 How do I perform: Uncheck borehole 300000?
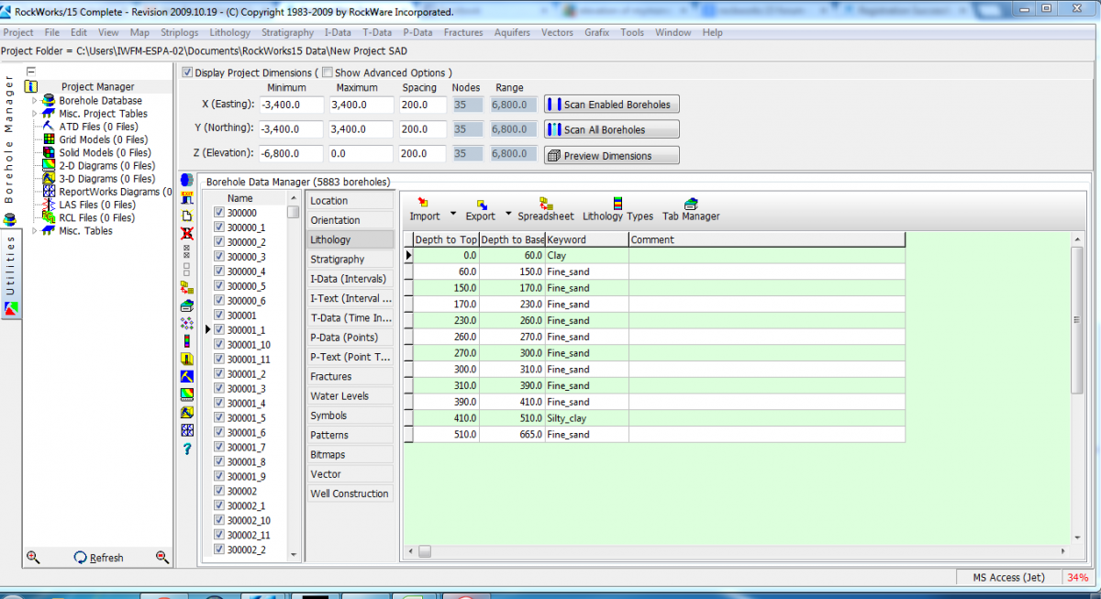tap(218, 213)
